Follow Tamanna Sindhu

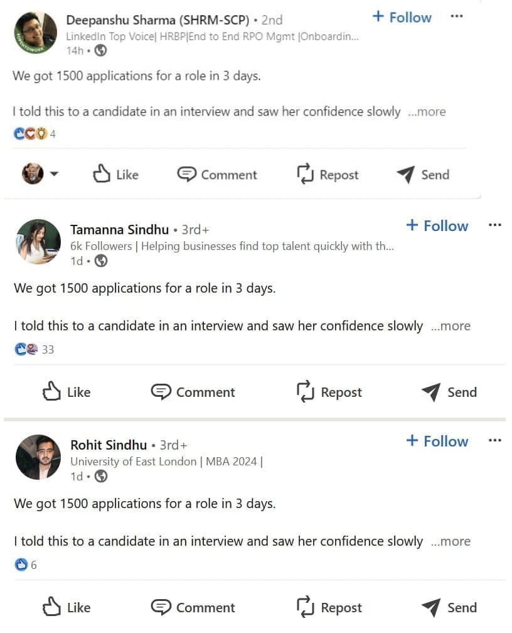[437, 226]
